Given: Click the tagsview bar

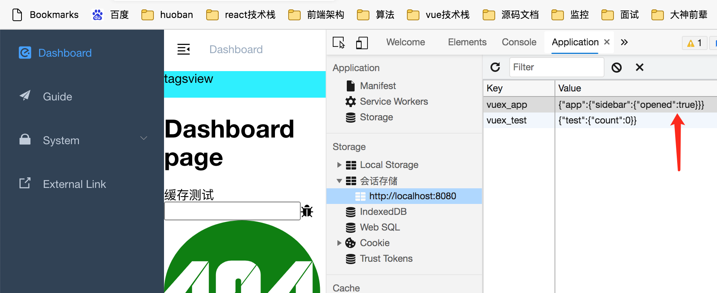Looking at the screenshot, I should [x=245, y=84].
